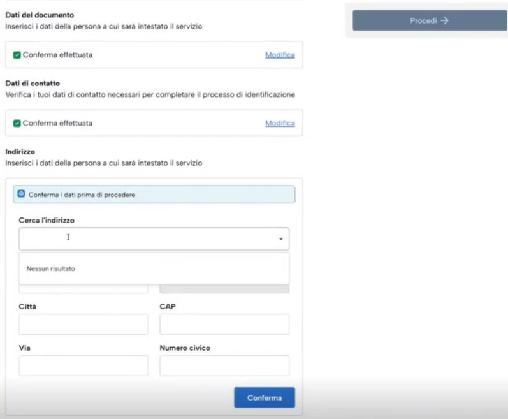Select the Via input box

(x=83, y=365)
